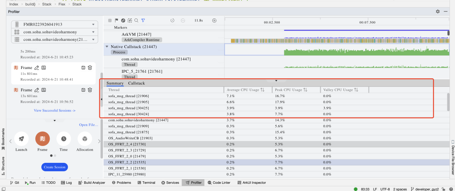455x191 pixels.
Task: Open the Code Linter tool window
Action: point(219,183)
